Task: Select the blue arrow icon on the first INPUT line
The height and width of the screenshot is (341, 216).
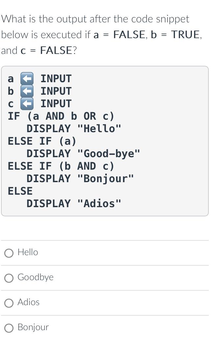Action: (x=27, y=79)
